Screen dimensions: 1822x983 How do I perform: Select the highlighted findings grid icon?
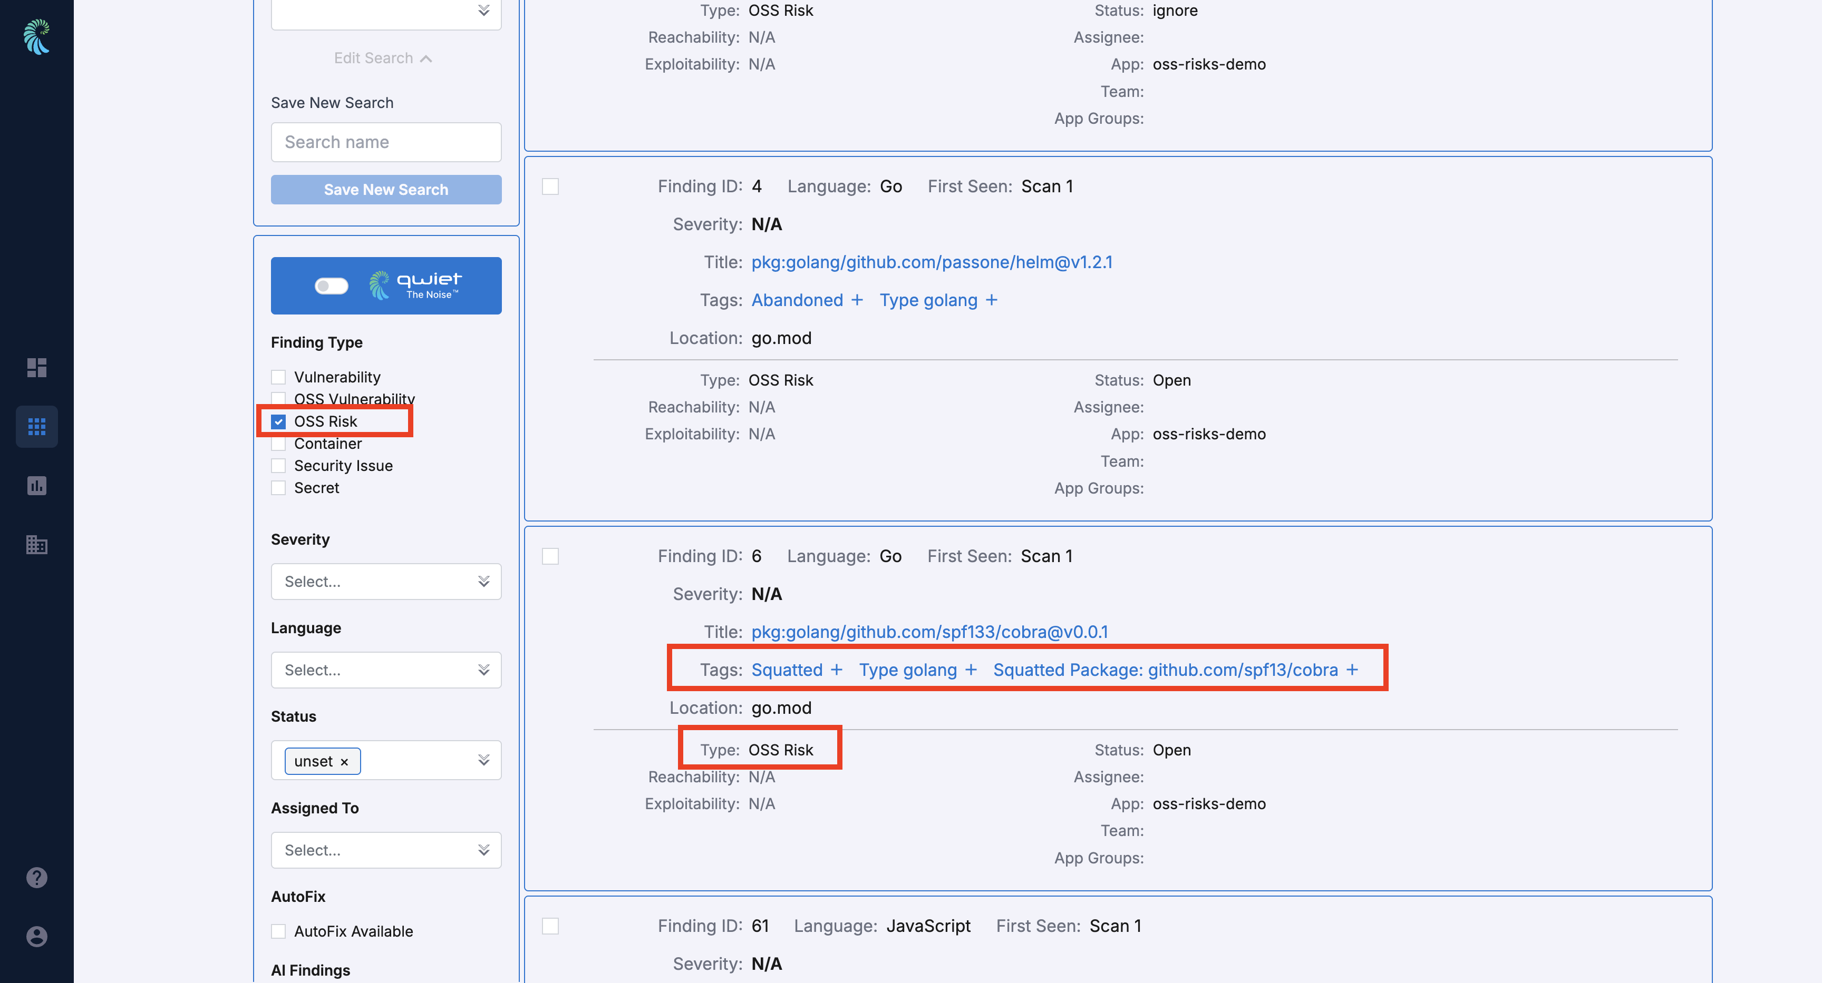coord(36,426)
